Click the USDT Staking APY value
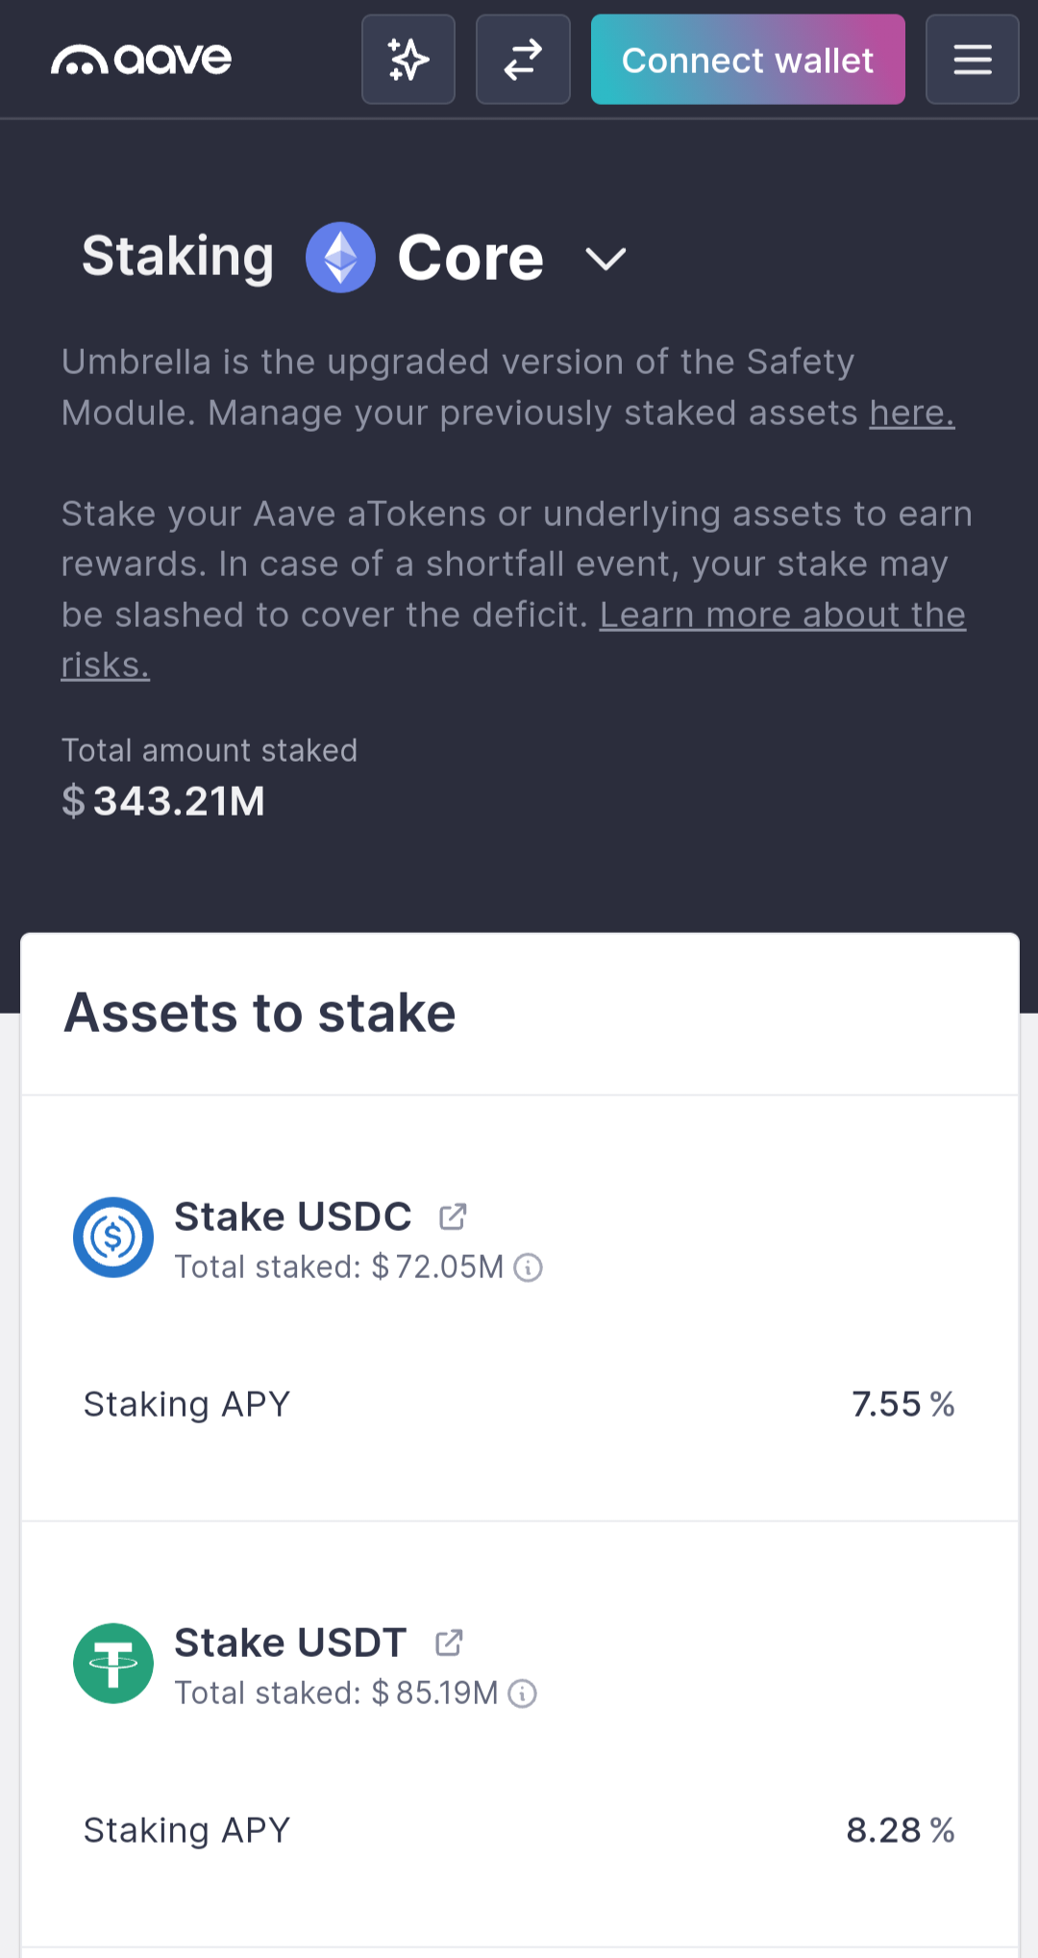The image size is (1038, 1958). (x=900, y=1830)
